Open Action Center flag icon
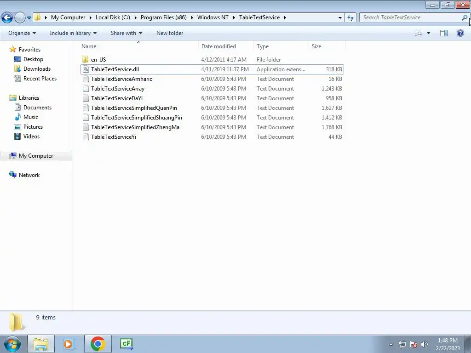This screenshot has height=353, width=471. coord(414,344)
